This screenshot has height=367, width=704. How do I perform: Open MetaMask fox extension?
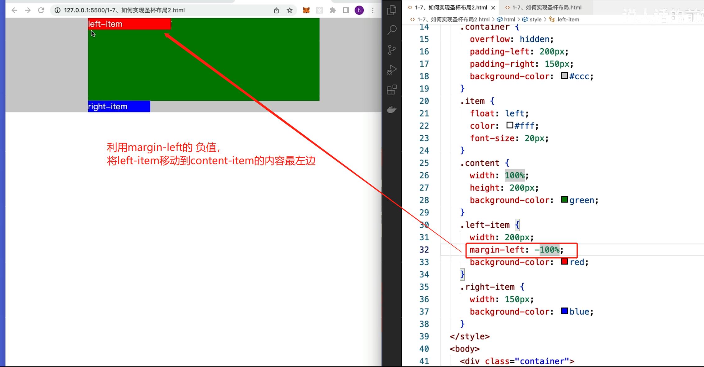pyautogui.click(x=306, y=10)
